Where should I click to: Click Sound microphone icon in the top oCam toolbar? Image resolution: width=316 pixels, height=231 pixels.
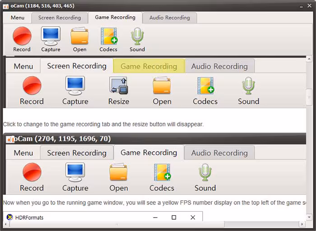pyautogui.click(x=137, y=36)
